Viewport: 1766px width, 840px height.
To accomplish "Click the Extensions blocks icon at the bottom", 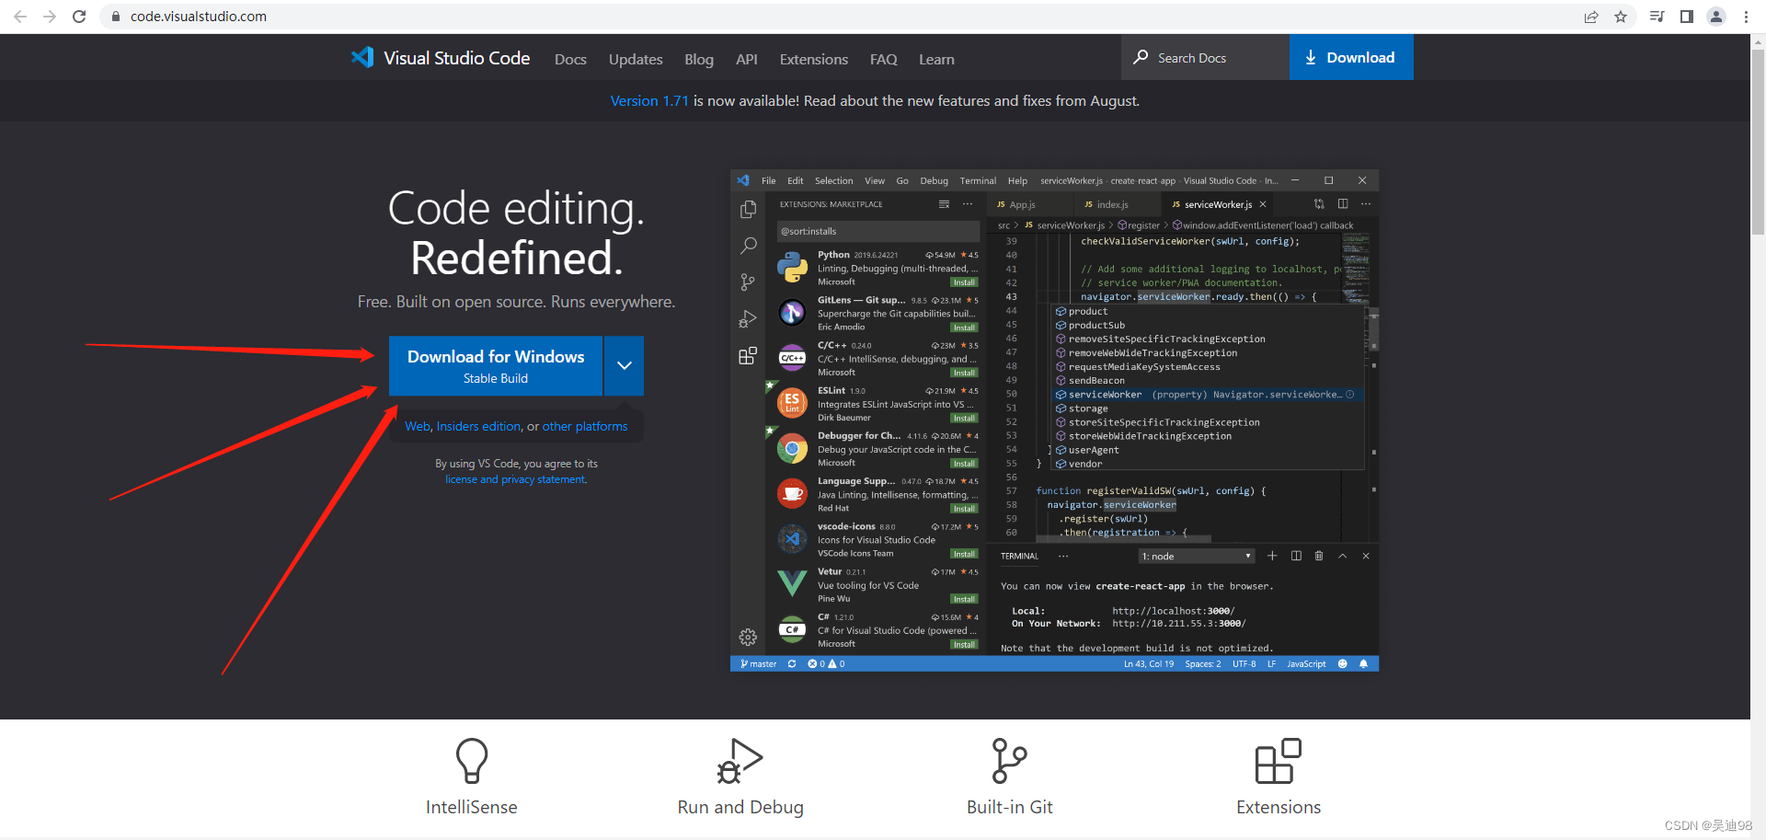I will pos(1279,761).
